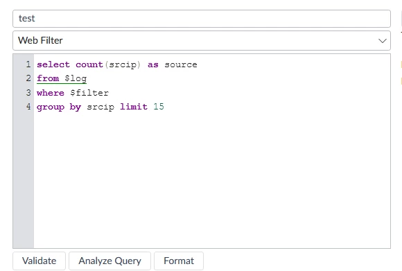The image size is (402, 271).
Task: Open the Web Filter log type dropdown
Action: coord(202,40)
